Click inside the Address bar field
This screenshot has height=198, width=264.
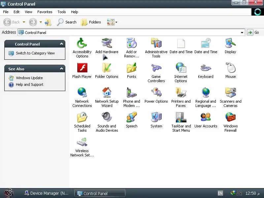tap(131, 32)
